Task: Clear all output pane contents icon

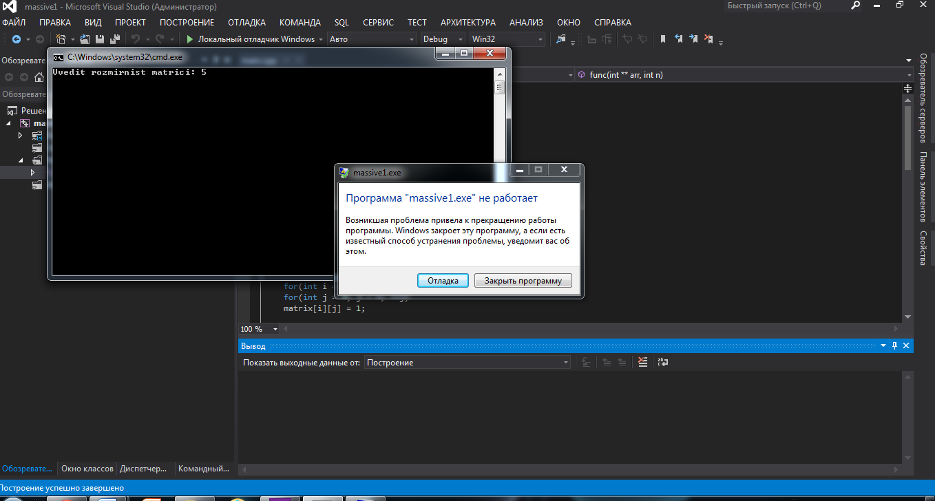Action: [642, 362]
